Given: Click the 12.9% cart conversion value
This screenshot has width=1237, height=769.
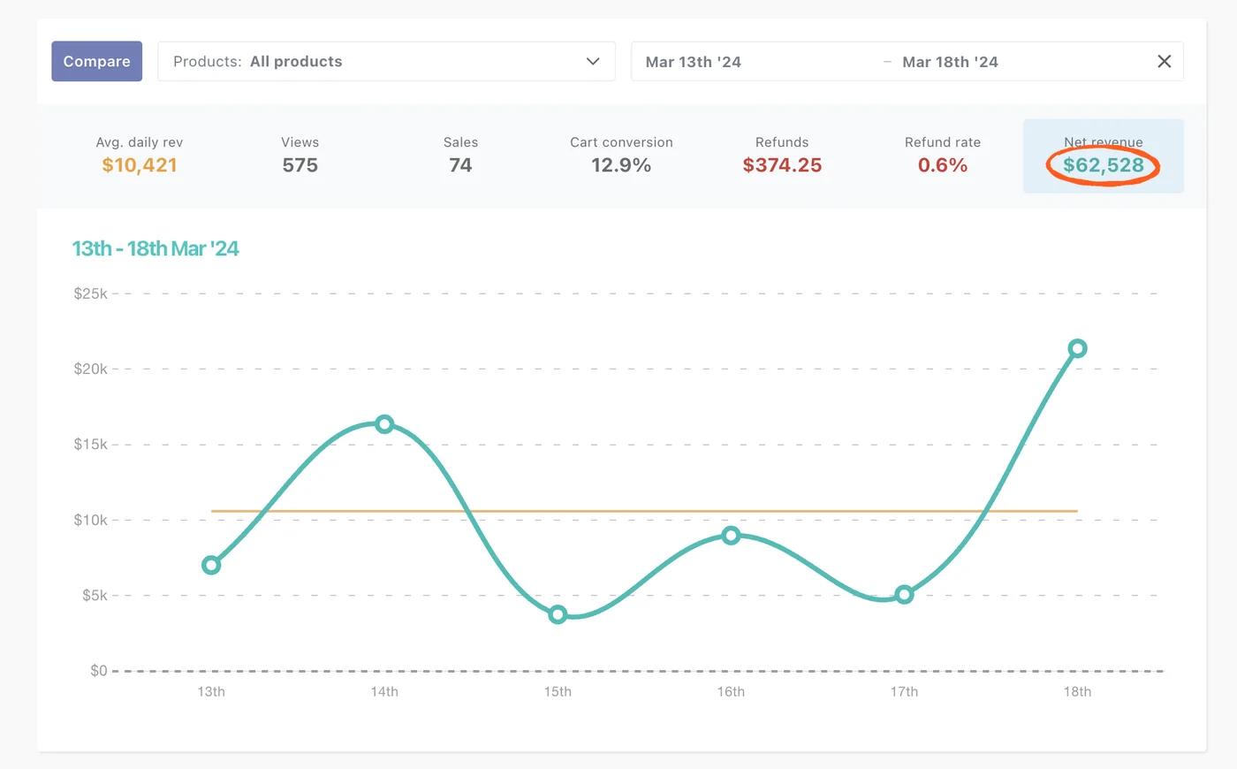Looking at the screenshot, I should [621, 165].
